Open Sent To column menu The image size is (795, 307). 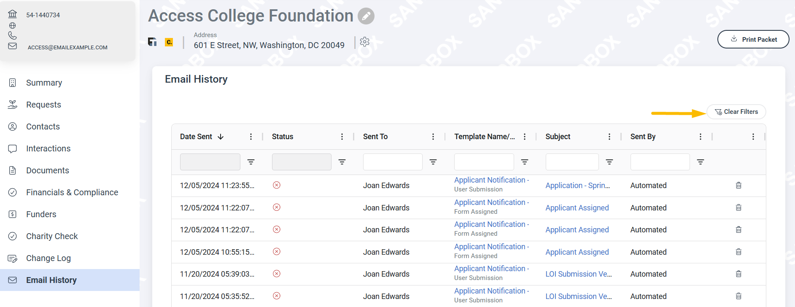click(433, 137)
